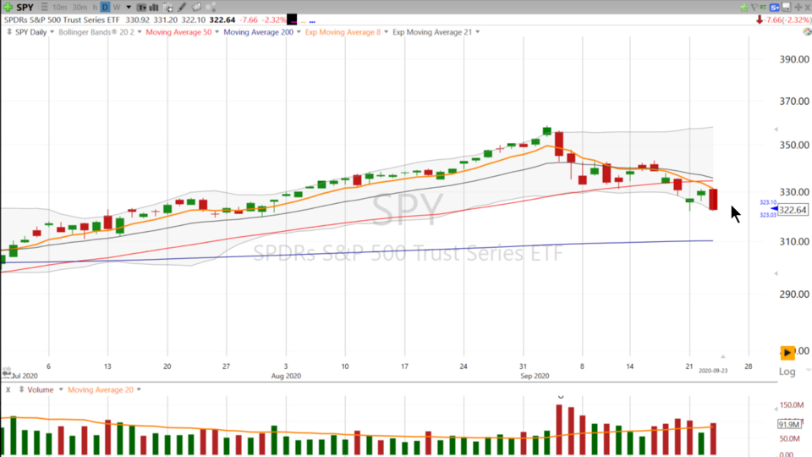Open the SPY Daily dropdown
812x457 pixels.
coord(52,32)
